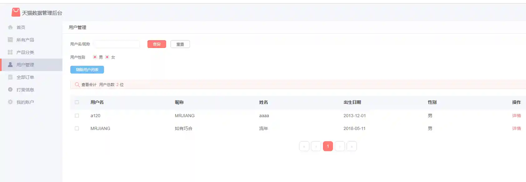
Task: Open 详情 link for 如有巧合 row
Action: coord(517,128)
